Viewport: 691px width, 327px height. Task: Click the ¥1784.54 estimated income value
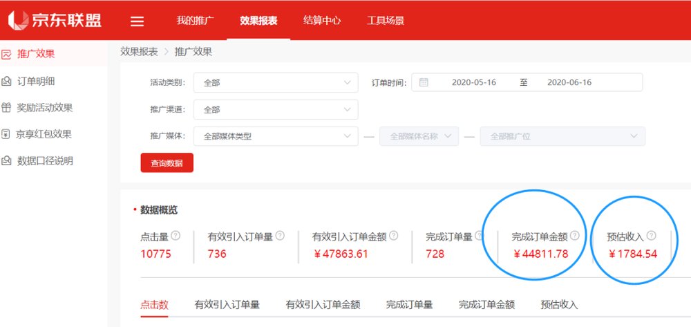[633, 254]
